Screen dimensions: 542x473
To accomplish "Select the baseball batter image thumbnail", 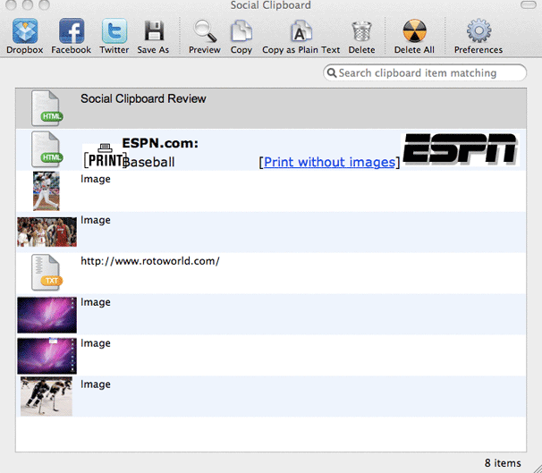I will pyautogui.click(x=47, y=191).
